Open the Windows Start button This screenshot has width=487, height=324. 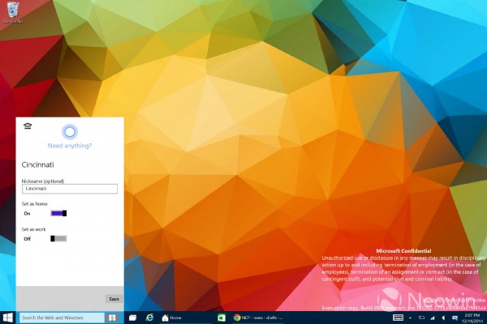tap(8, 318)
